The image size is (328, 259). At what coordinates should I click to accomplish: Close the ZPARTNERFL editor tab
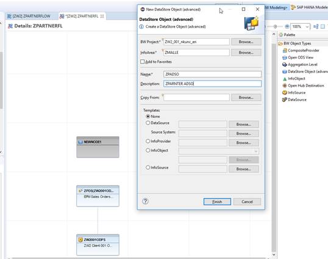pyautogui.click(x=102, y=16)
